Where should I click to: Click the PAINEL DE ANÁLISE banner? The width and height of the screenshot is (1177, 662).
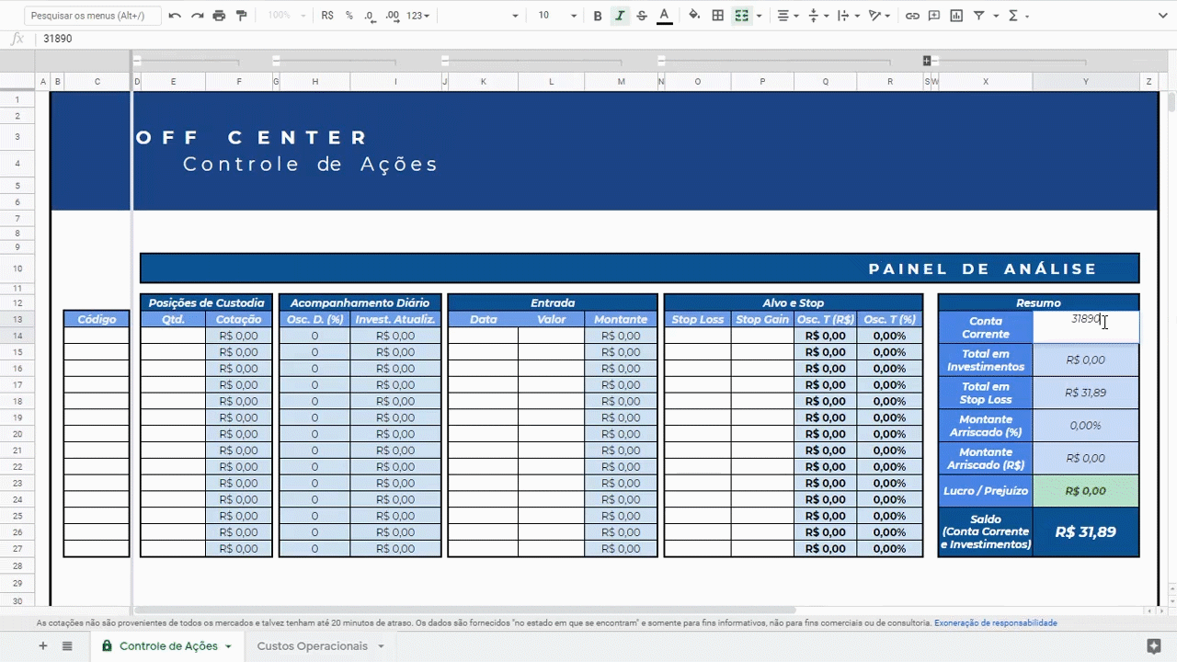639,268
